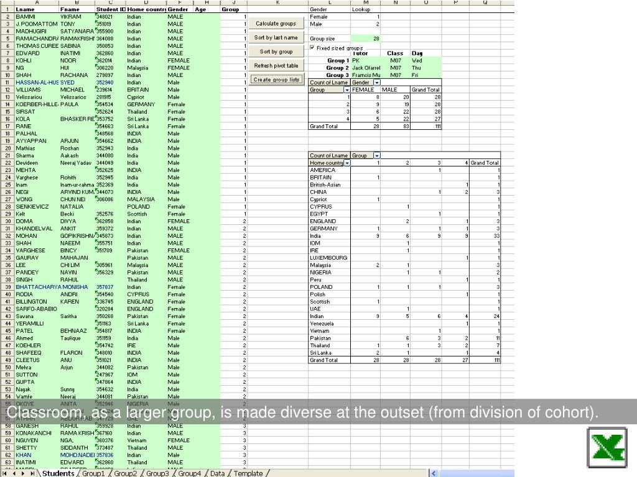This screenshot has width=637, height=477.
Task: Select Home country header cell
Action: click(146, 9)
